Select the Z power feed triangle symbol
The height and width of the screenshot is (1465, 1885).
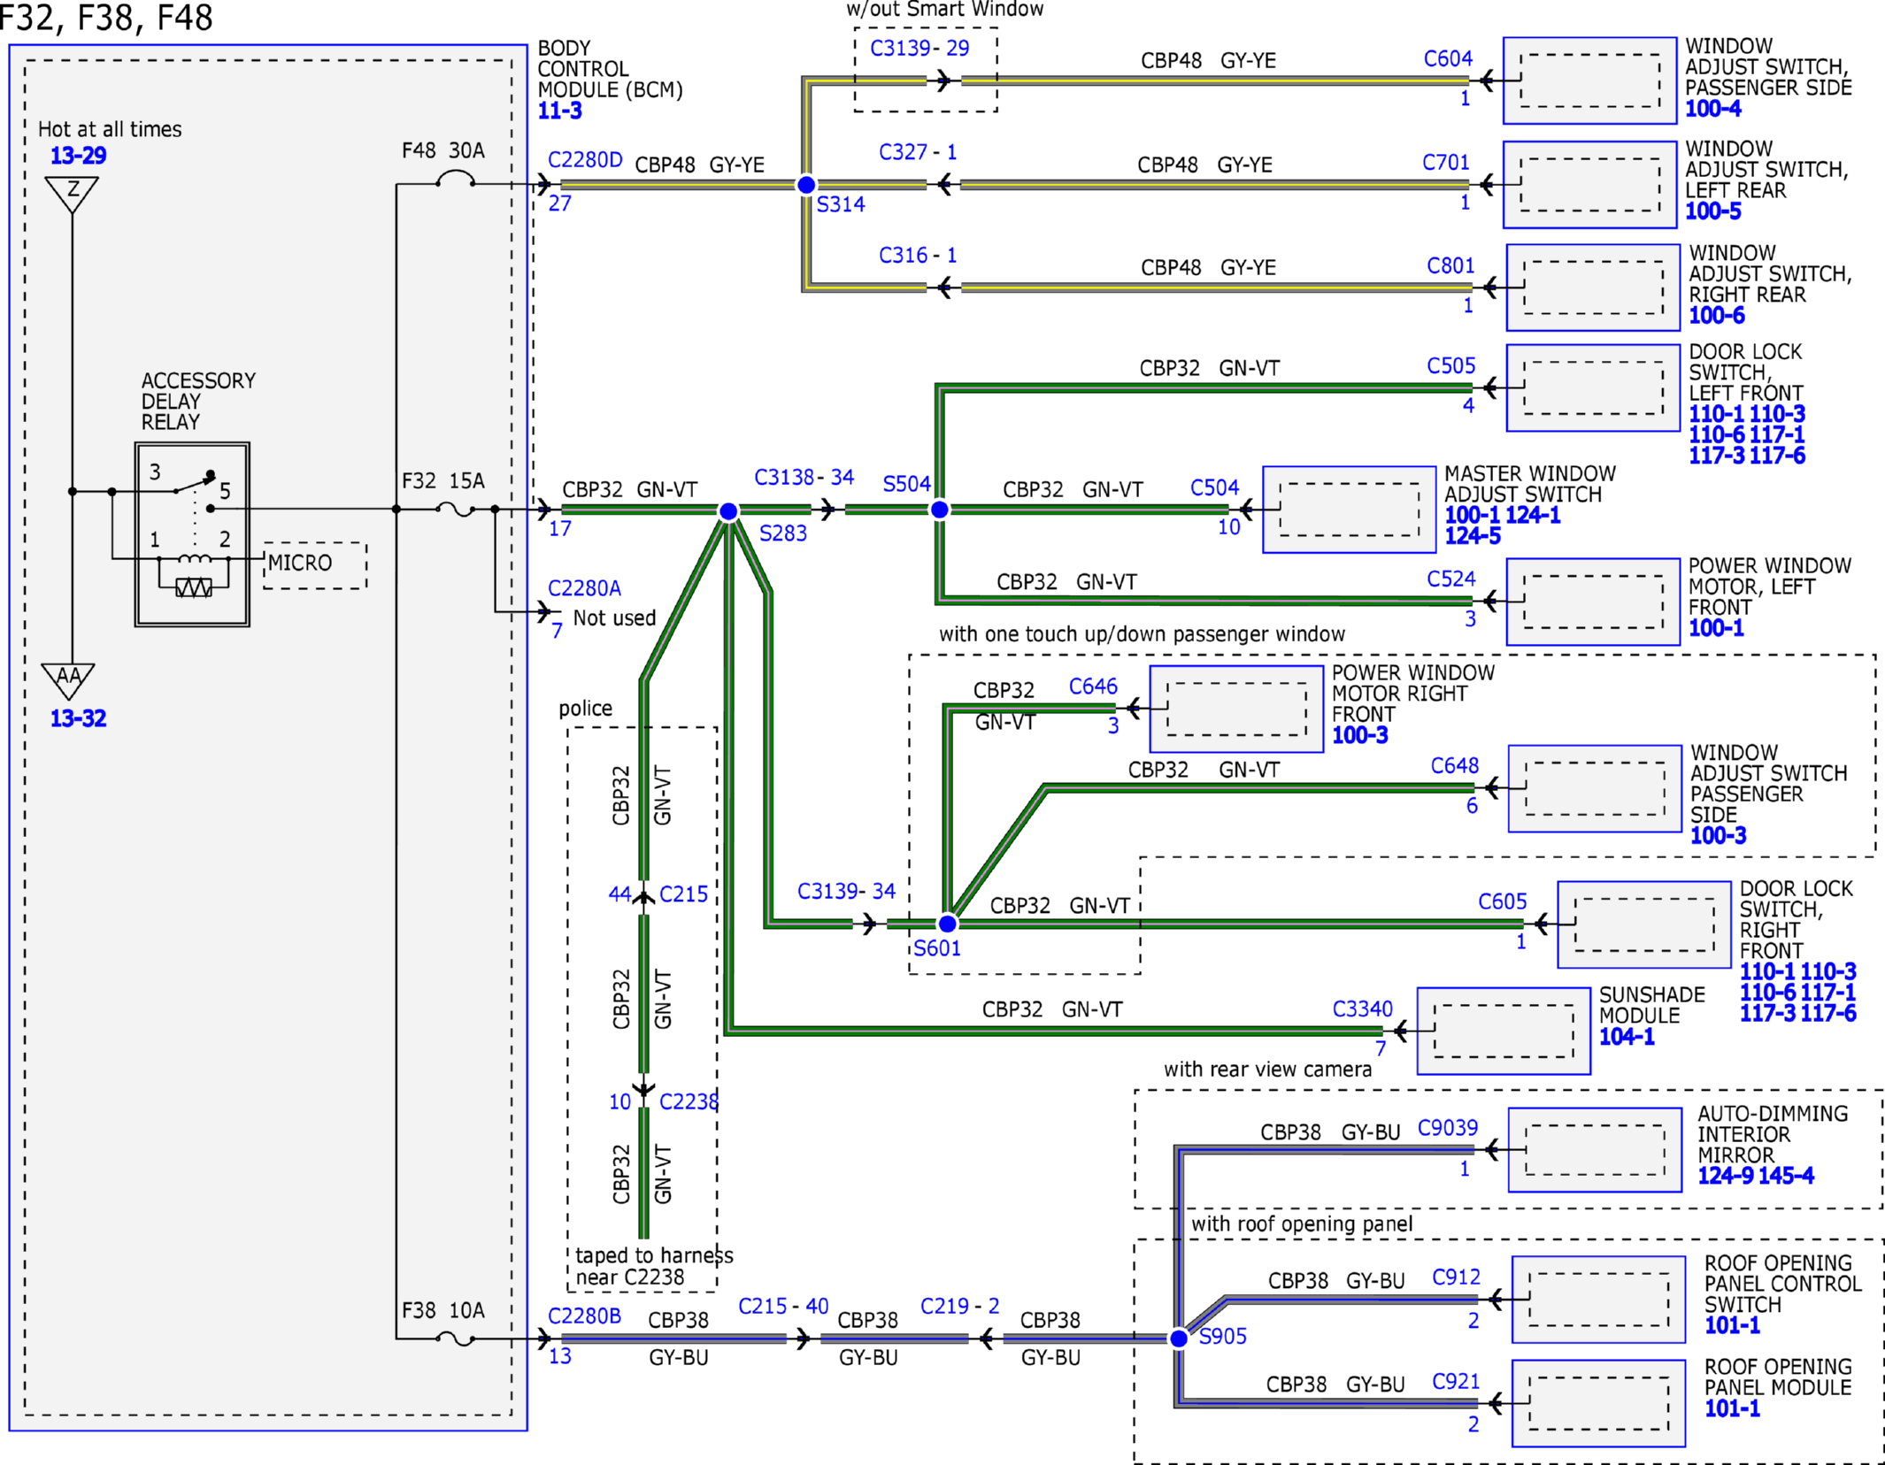tap(72, 195)
